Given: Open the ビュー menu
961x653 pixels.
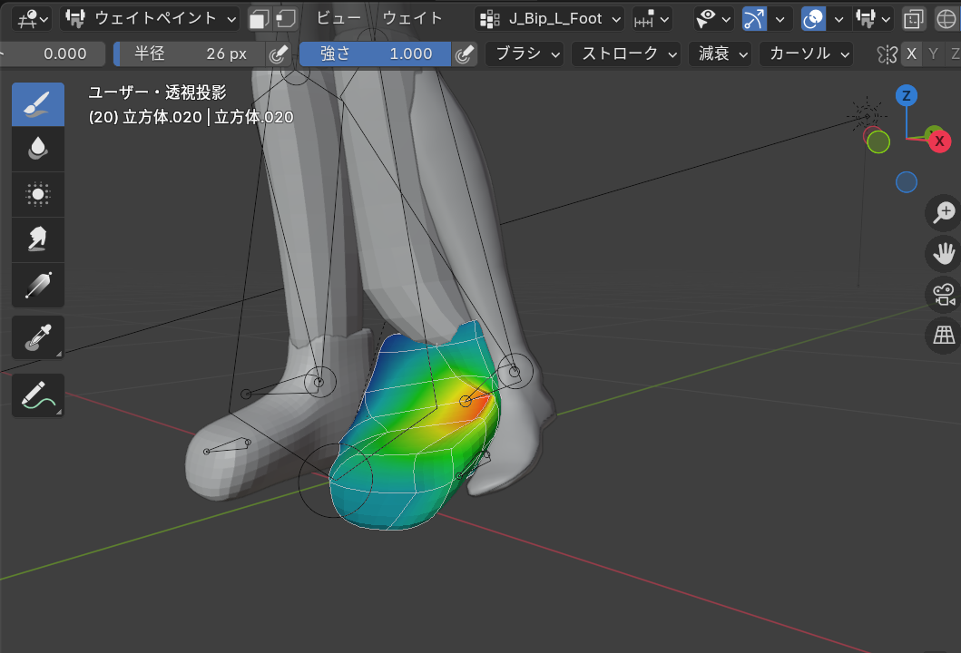Looking at the screenshot, I should pyautogui.click(x=338, y=18).
